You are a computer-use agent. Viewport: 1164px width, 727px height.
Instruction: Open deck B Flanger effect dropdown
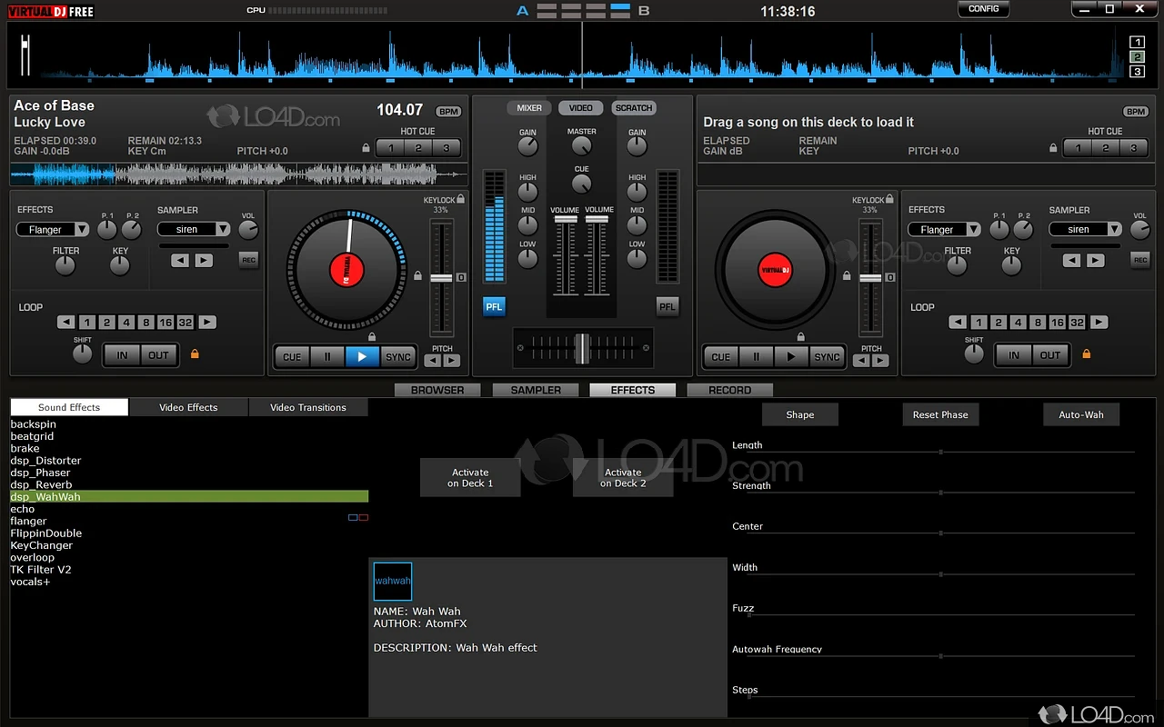tap(945, 230)
